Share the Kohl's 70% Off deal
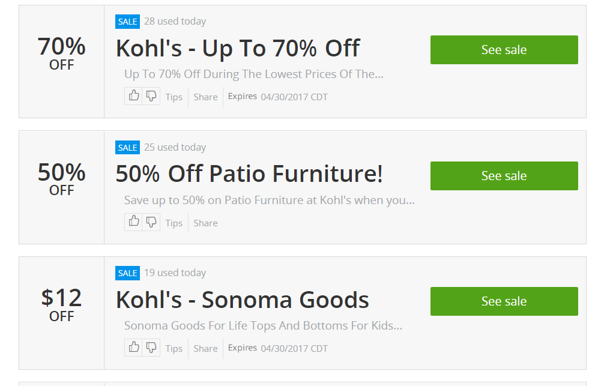616x386 pixels. coord(205,97)
